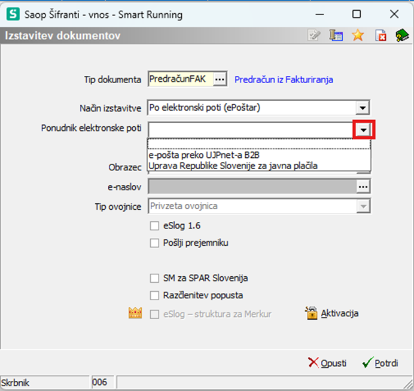Click the yellow star favorites icon
Screen dimensions: 414x391
tap(358, 35)
